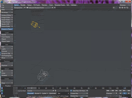This screenshot has height=98, width=132.
Task: Toggle the Auto Key checkbox
Action: 71,91
